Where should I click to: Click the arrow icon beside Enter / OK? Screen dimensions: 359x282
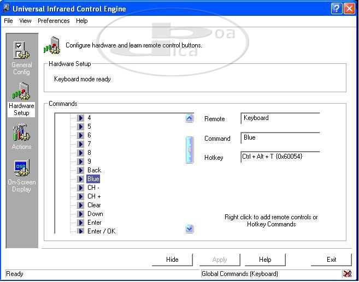[80, 231]
